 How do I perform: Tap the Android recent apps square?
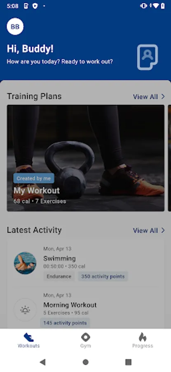(128, 362)
